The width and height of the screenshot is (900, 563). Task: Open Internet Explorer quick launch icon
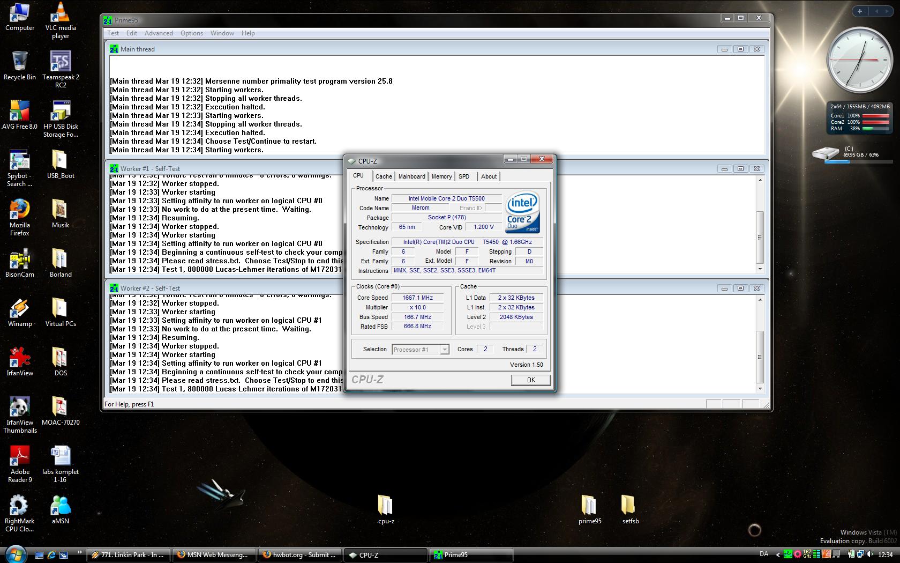click(51, 555)
